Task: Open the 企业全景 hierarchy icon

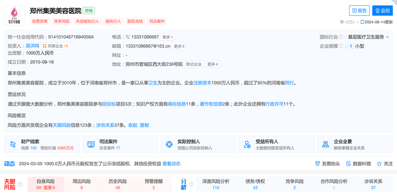Action: coord(326,144)
